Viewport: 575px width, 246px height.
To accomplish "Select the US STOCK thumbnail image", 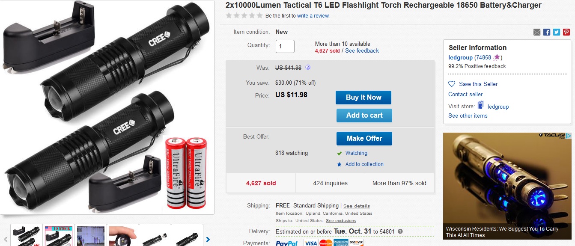I will (x=59, y=235).
